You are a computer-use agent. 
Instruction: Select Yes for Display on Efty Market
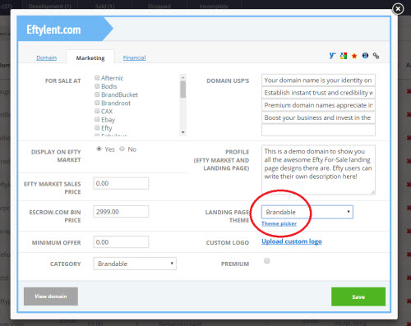coord(99,149)
